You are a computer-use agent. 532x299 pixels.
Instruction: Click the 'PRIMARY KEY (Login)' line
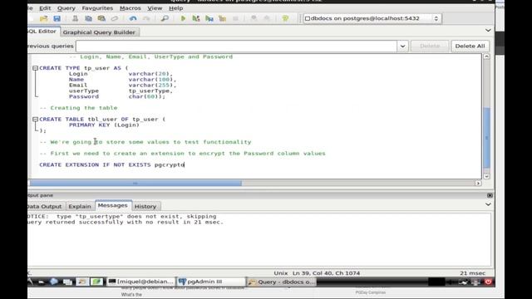coord(104,125)
